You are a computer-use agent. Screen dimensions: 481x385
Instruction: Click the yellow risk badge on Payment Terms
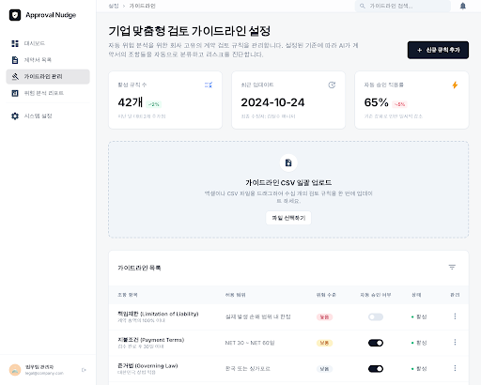pyautogui.click(x=324, y=343)
